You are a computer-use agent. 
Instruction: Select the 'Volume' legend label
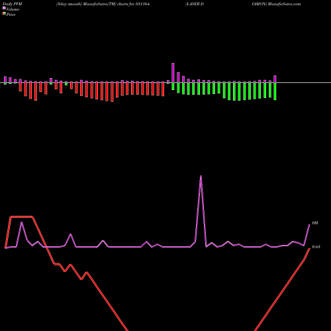point(13,9)
